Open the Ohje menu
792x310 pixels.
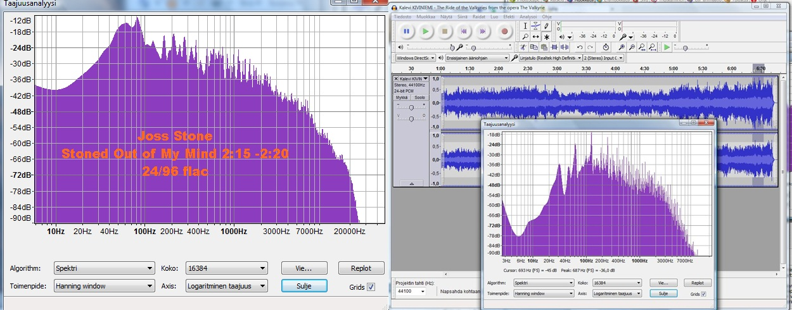[547, 16]
